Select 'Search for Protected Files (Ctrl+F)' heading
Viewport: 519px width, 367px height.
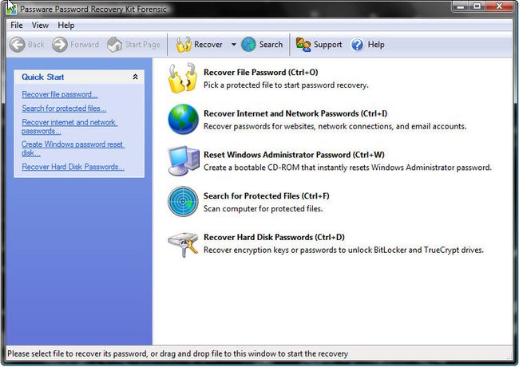click(267, 196)
